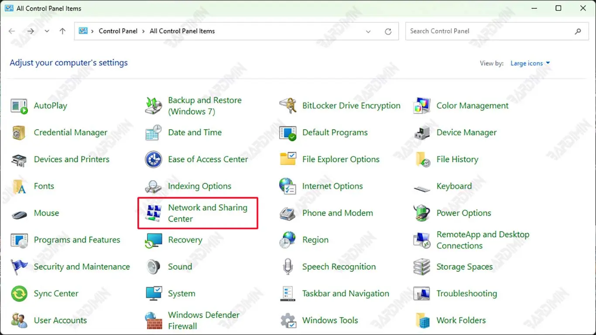
Task: Open the Network and Sharing Center icon
Action: [154, 213]
